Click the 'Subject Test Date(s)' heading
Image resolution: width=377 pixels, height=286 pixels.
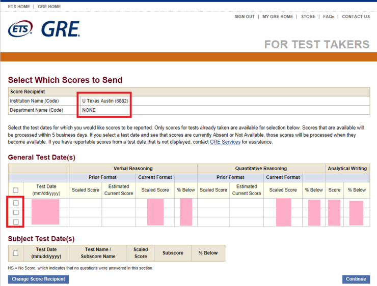pyautogui.click(x=41, y=239)
